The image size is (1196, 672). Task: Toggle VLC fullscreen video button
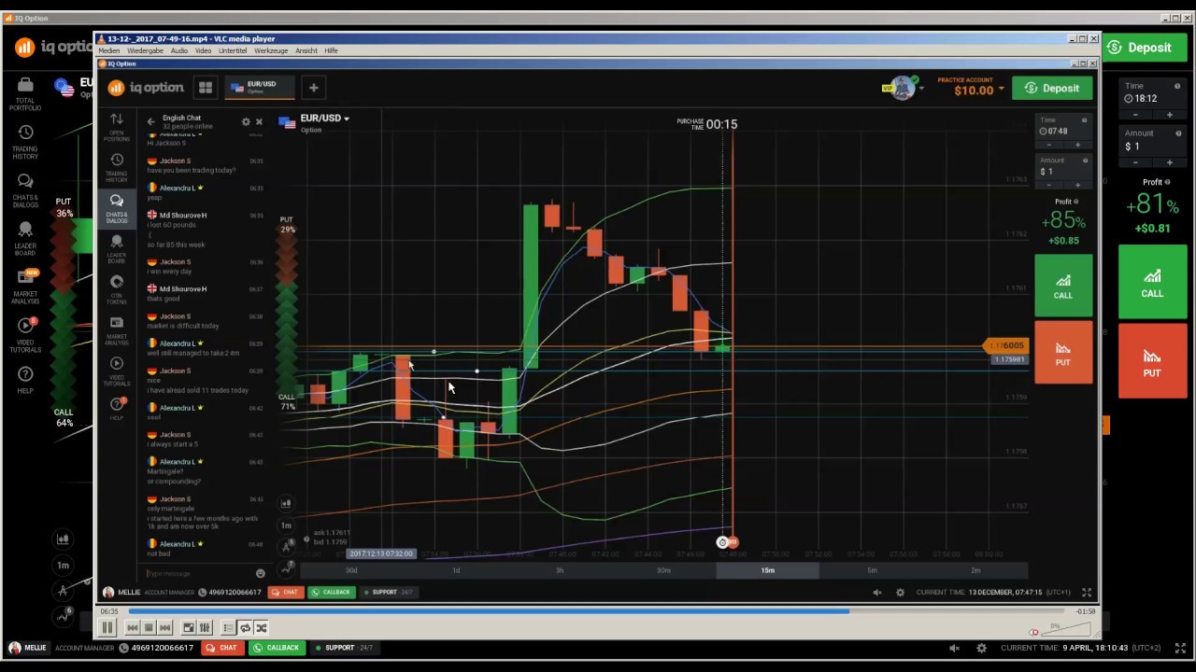click(x=189, y=628)
